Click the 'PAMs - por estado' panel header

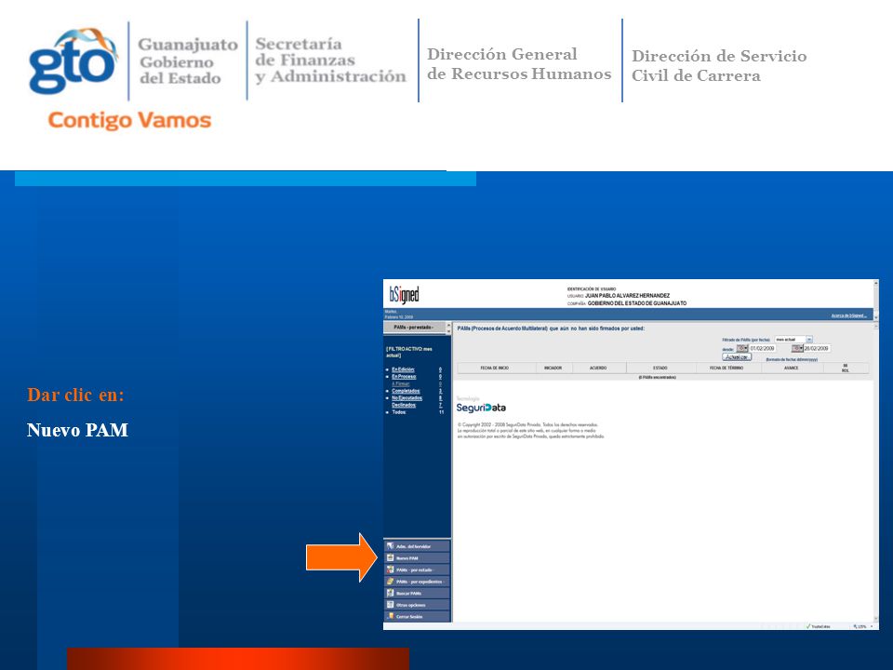(x=414, y=327)
